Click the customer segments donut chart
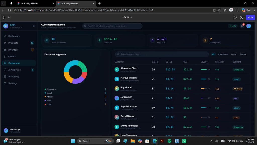This screenshot has height=145, width=257. click(x=75, y=72)
